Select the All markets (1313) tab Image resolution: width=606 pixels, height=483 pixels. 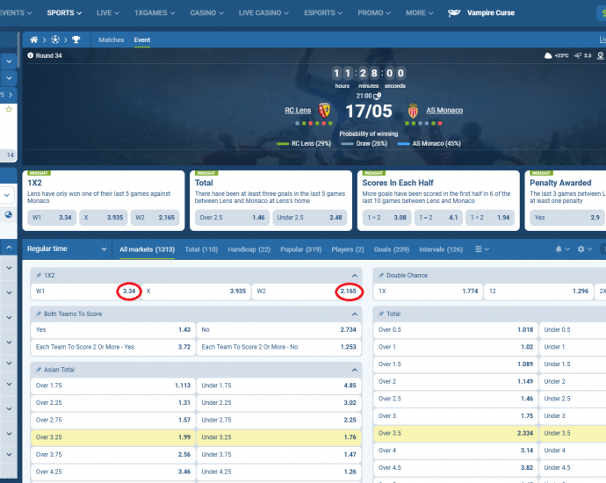(x=148, y=249)
